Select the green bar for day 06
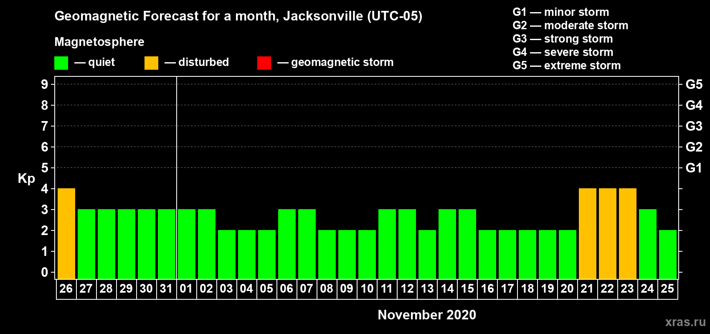710x334 pixels. 287,244
